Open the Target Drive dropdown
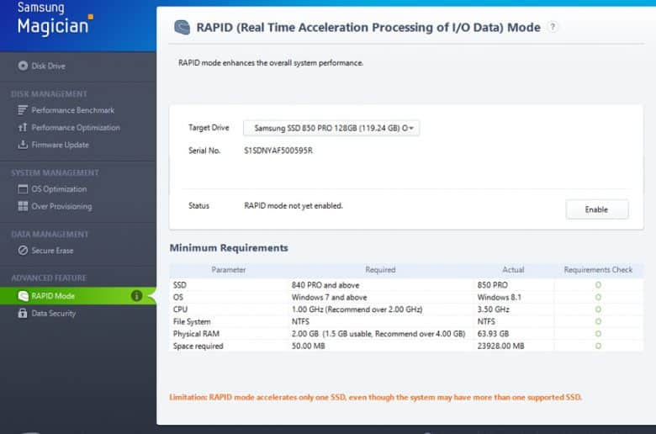Image resolution: width=656 pixels, height=434 pixels. click(331, 128)
